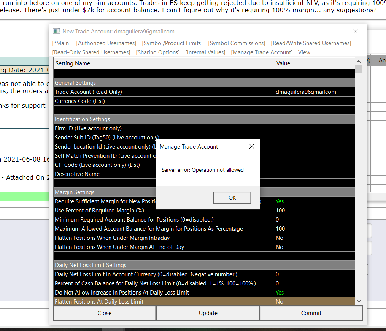Open the View menu
The image size is (386, 331).
(304, 52)
